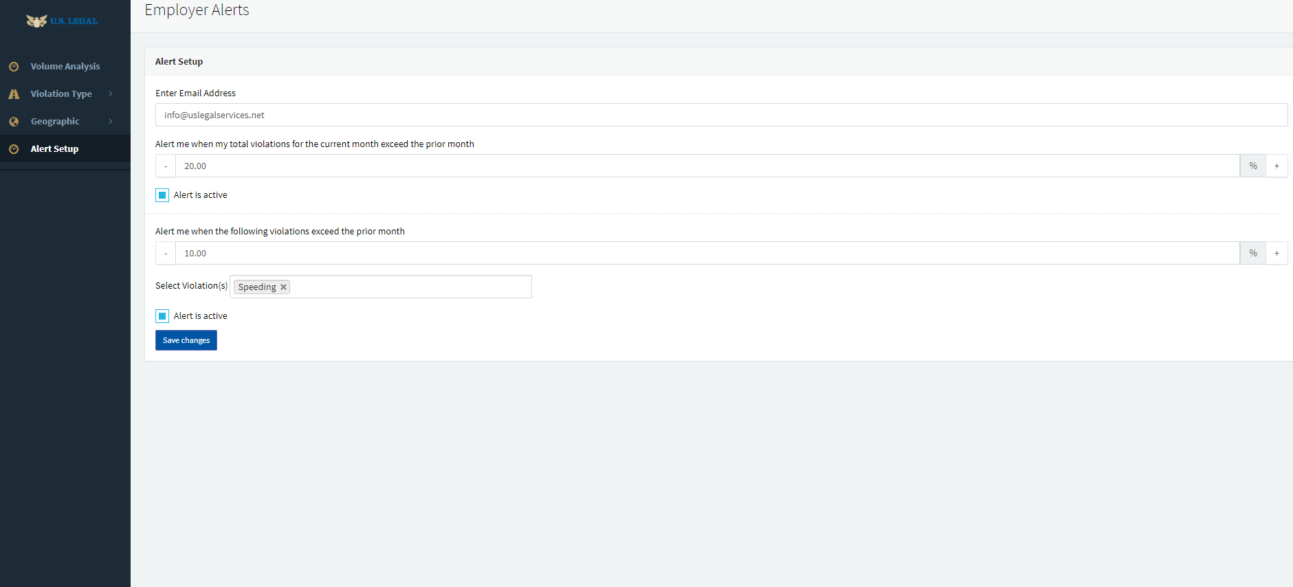Expand the Geographic chevron

pyautogui.click(x=111, y=121)
